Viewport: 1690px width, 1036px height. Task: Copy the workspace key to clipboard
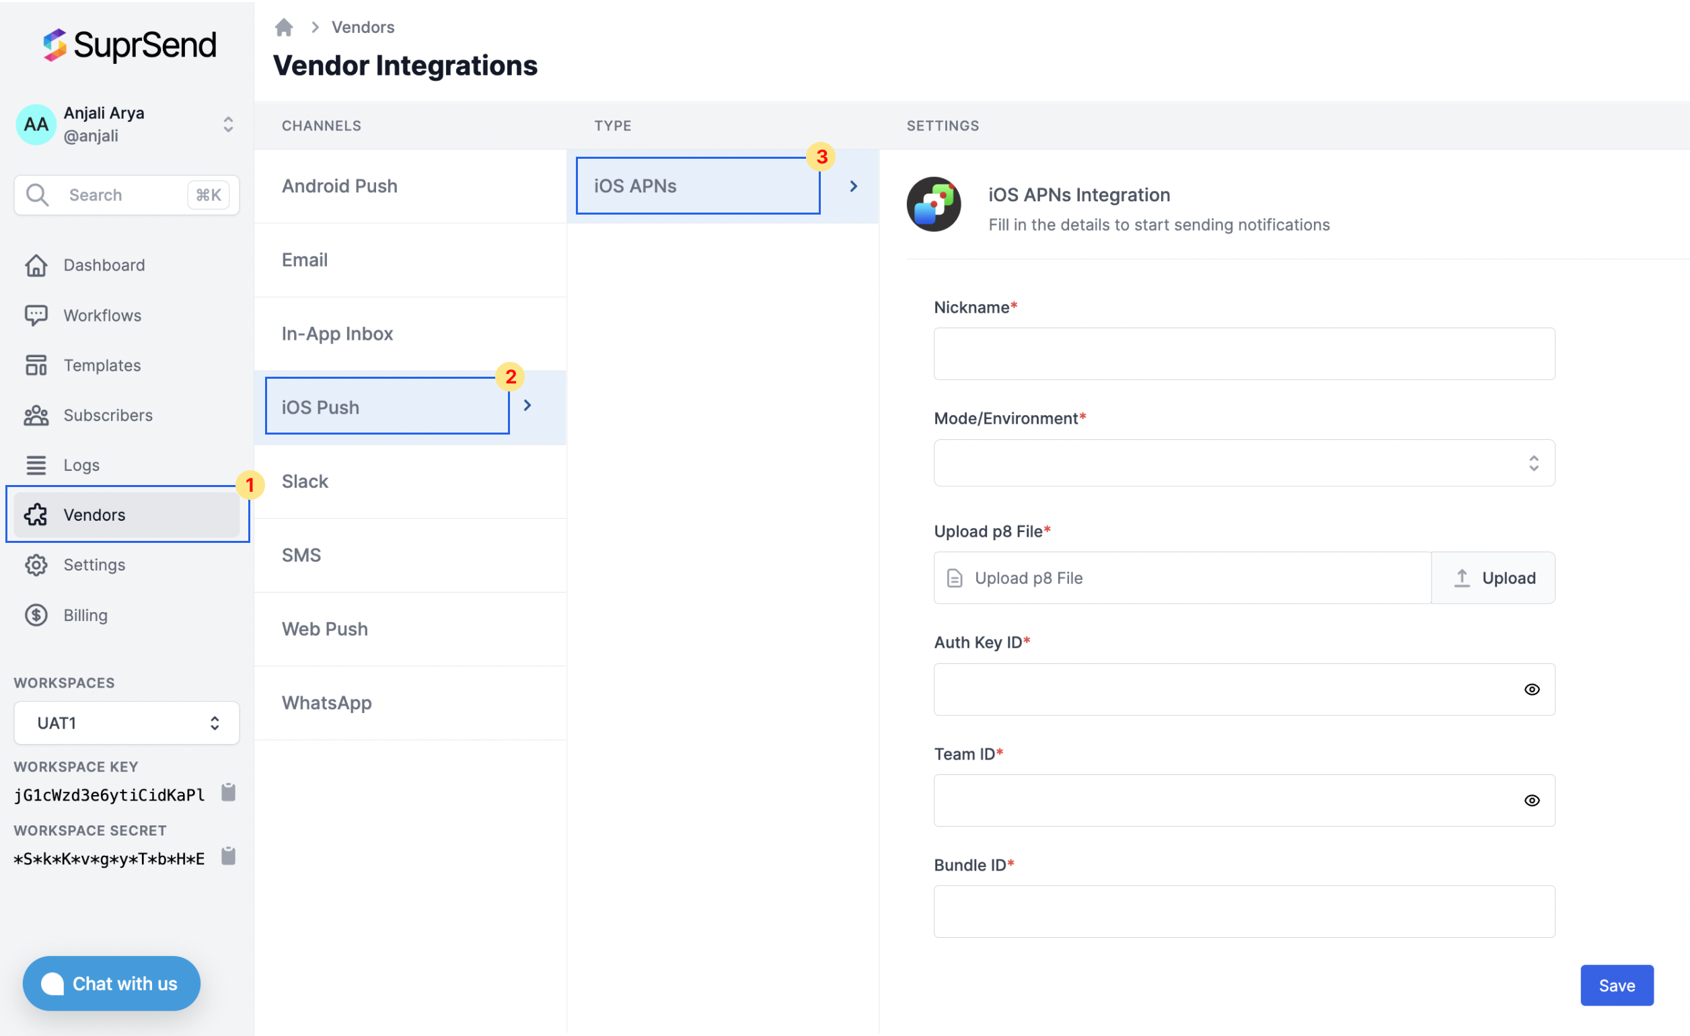tap(228, 792)
